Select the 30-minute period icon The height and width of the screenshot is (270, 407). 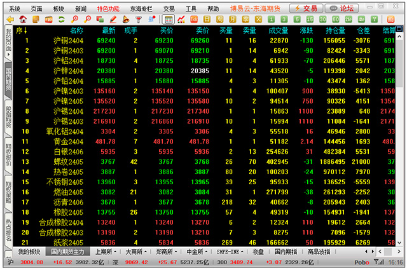coord(322,19)
